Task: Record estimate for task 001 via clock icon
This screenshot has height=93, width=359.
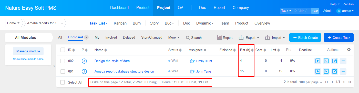Action: tap(326, 71)
